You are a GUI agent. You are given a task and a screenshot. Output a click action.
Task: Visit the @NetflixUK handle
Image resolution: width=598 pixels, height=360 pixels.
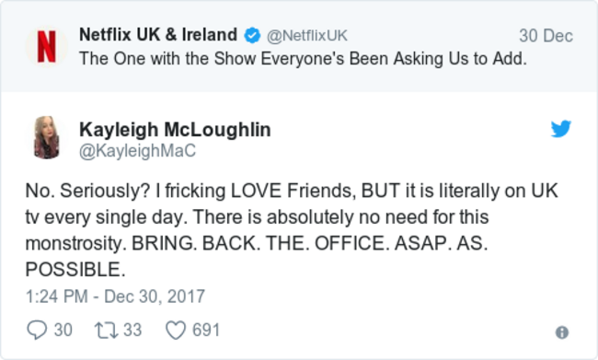pyautogui.click(x=307, y=36)
